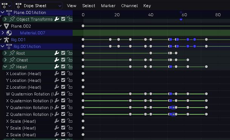Toggle modifiers wrench on Y Location (Head)
This screenshot has height=140, width=230.
57,80
